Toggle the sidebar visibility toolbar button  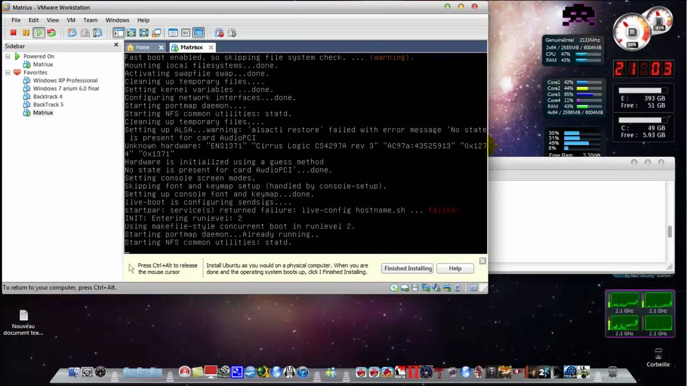(119, 33)
